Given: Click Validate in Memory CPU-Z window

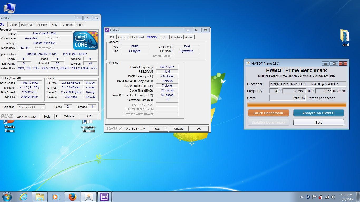Looking at the screenshot, I should point(178,129).
